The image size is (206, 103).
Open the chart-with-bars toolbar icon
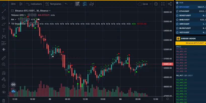coord(92,4)
